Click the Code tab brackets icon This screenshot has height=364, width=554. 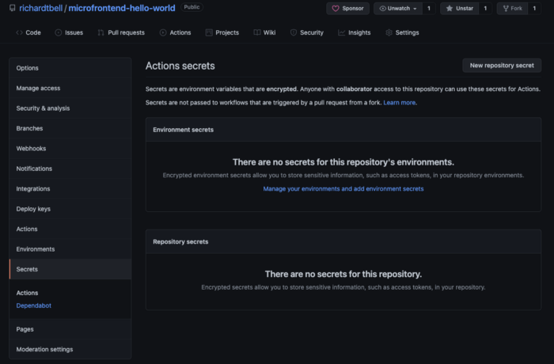click(19, 32)
